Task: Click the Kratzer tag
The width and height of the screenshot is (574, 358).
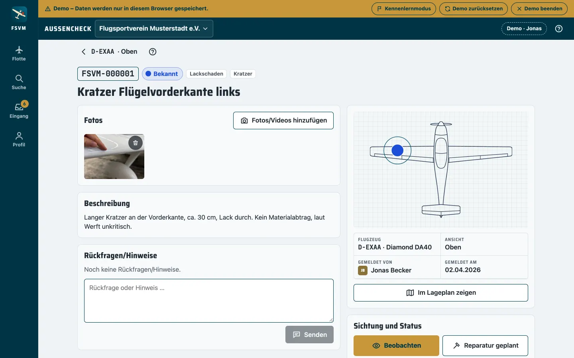Action: [x=243, y=74]
